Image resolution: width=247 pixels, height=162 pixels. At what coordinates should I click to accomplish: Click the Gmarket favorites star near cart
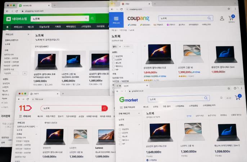coord(221,98)
